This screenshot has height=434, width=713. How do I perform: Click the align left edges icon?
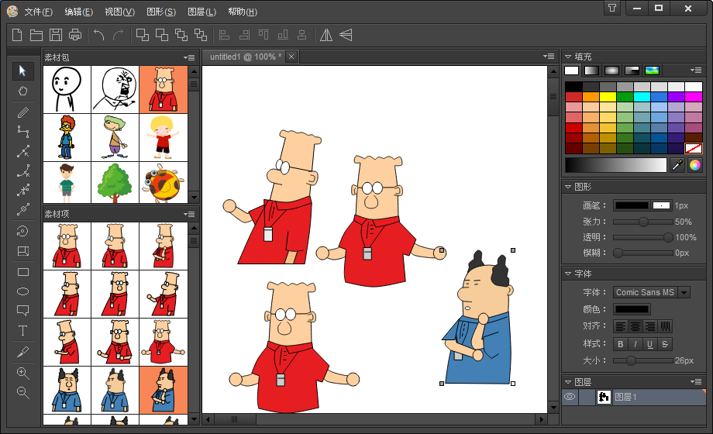225,35
